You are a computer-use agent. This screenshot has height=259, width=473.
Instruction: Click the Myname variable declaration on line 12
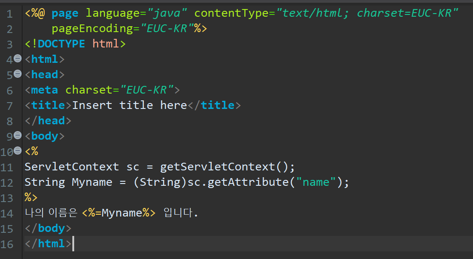(92, 182)
